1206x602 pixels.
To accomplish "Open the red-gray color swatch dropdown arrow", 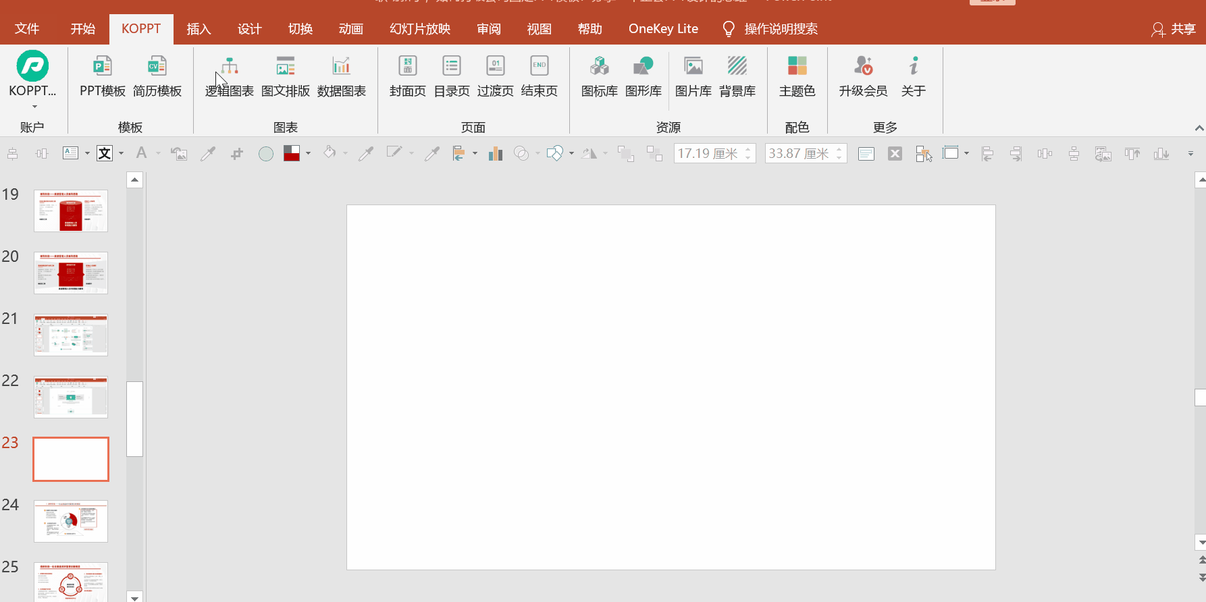I will [309, 153].
